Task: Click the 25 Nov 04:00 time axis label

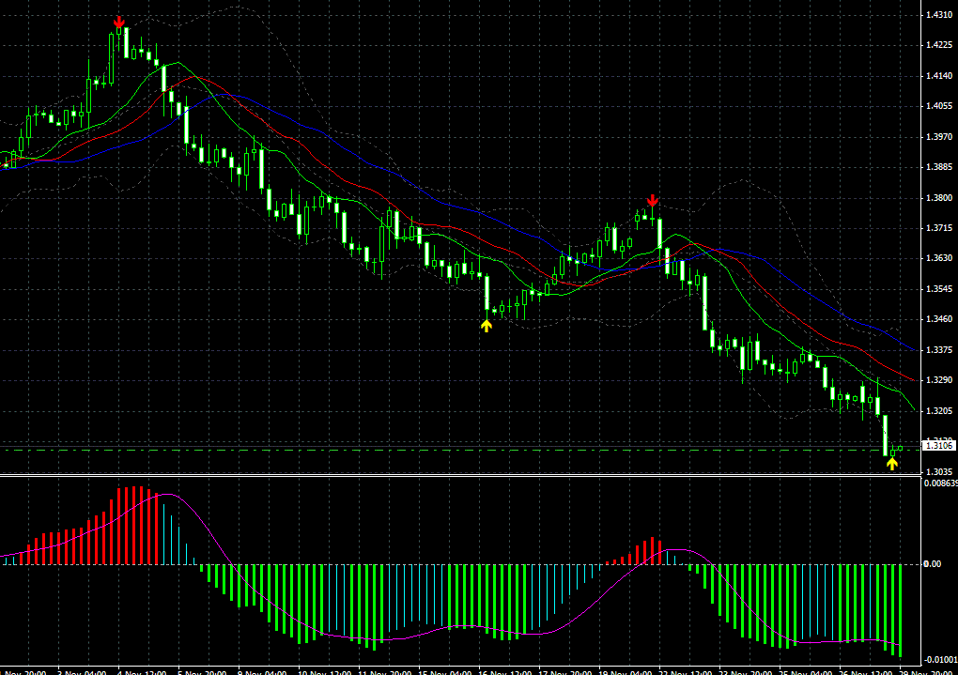Action: pyautogui.click(x=805, y=672)
